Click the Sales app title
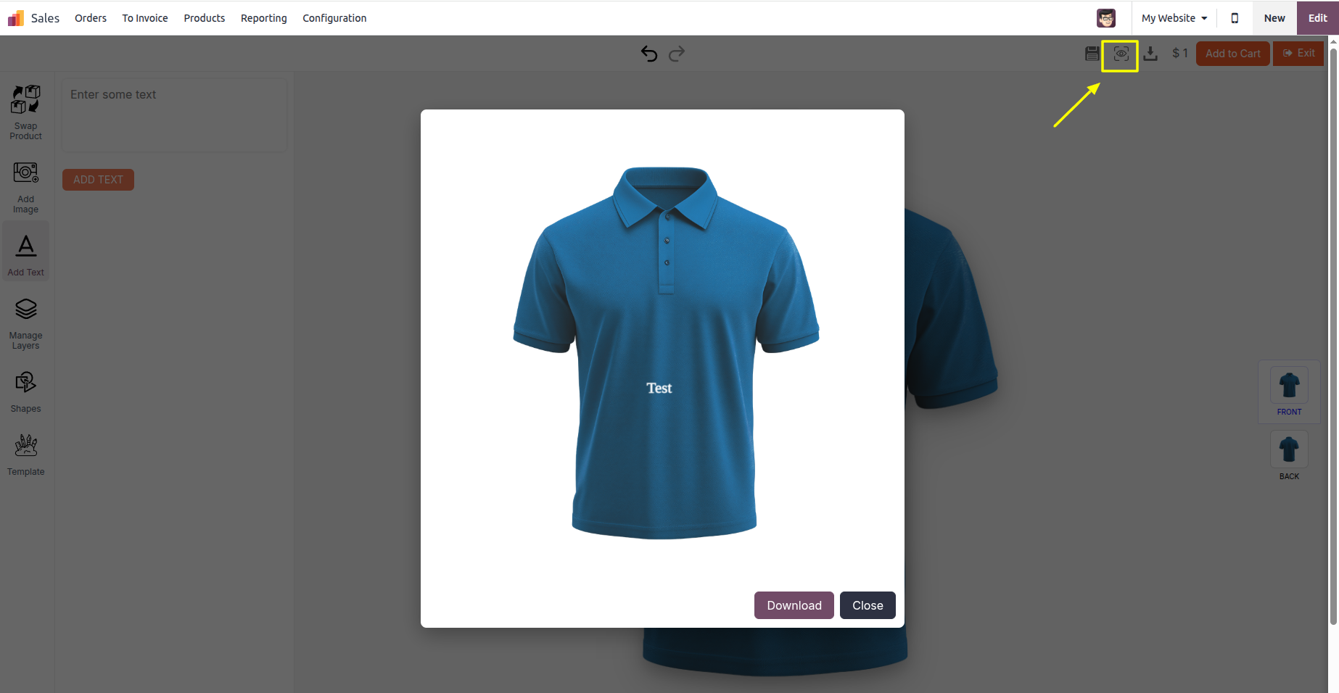The image size is (1339, 693). tap(45, 18)
